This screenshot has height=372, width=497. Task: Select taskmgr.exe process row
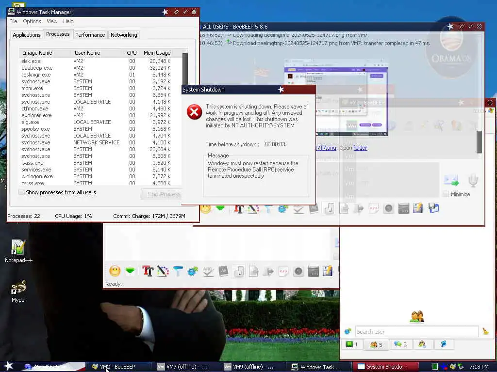[x=96, y=75]
